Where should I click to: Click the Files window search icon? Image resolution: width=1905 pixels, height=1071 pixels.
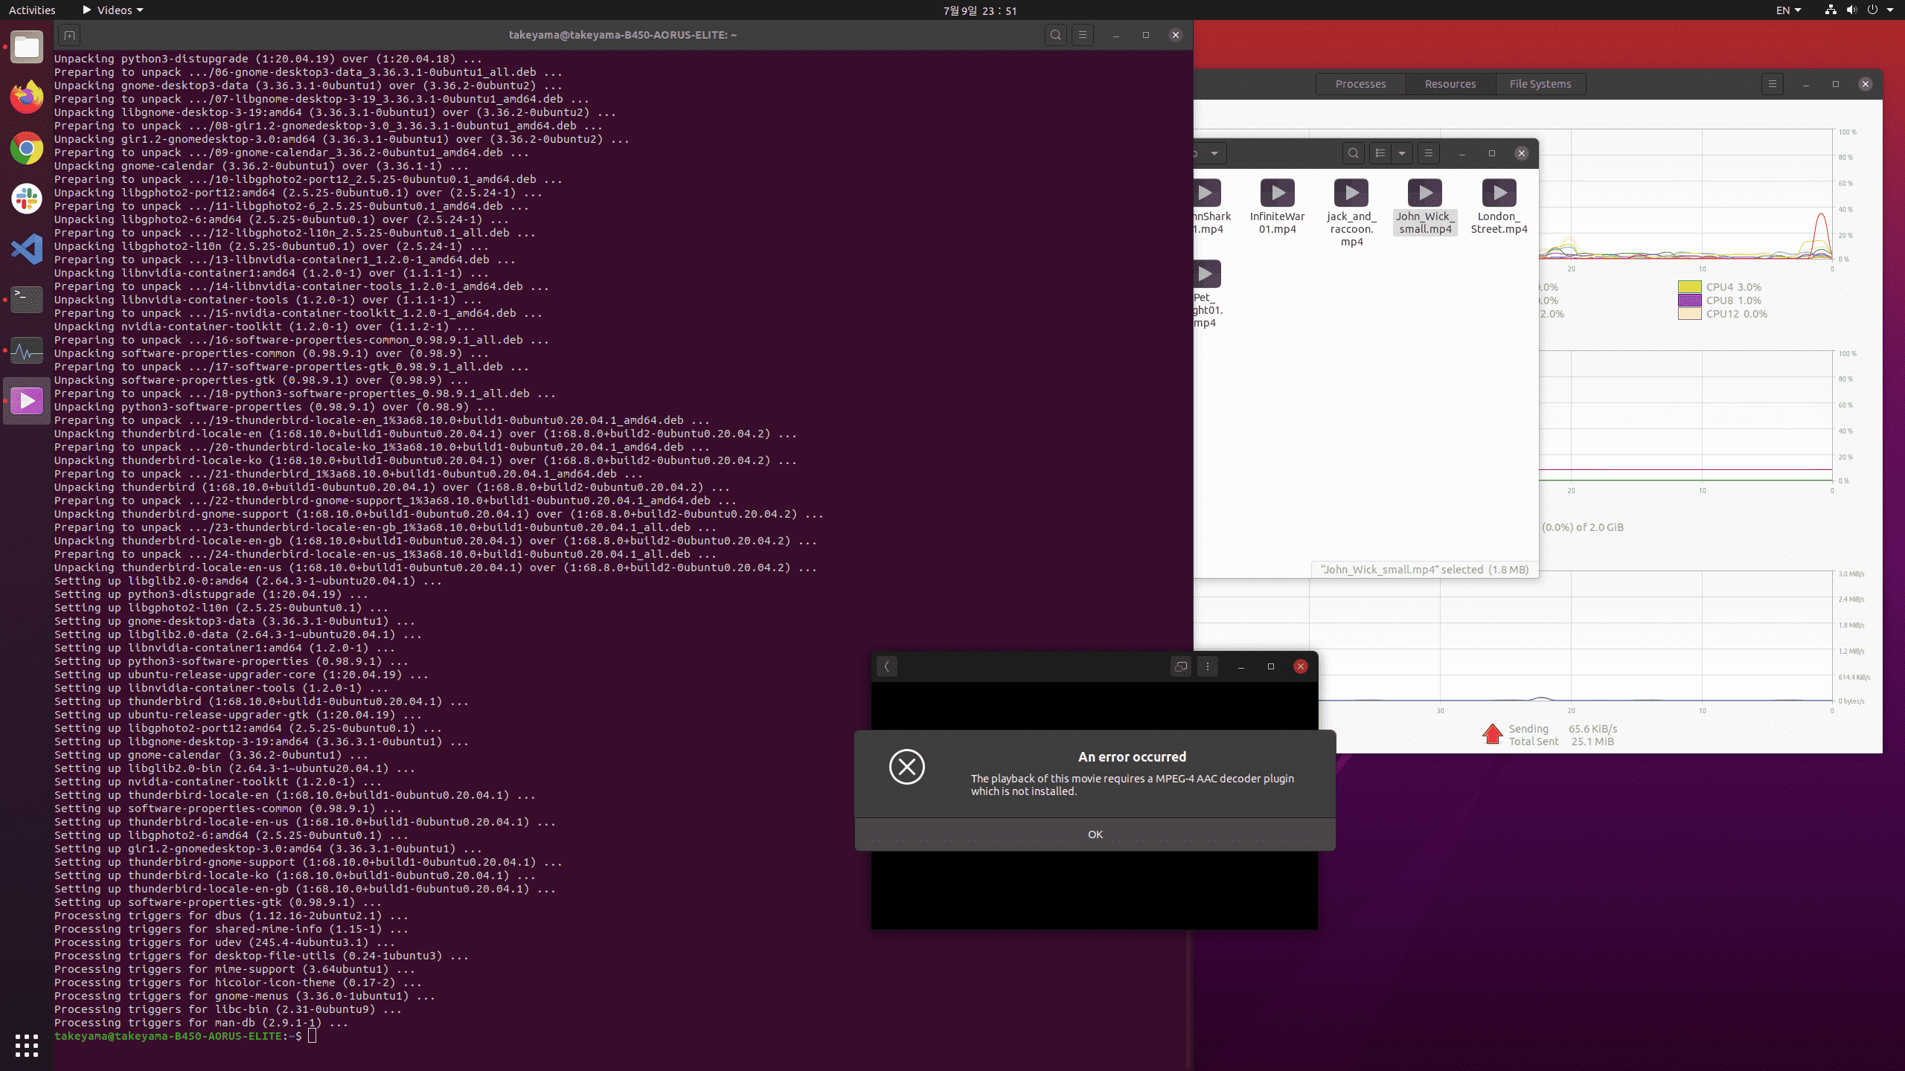pos(1353,153)
